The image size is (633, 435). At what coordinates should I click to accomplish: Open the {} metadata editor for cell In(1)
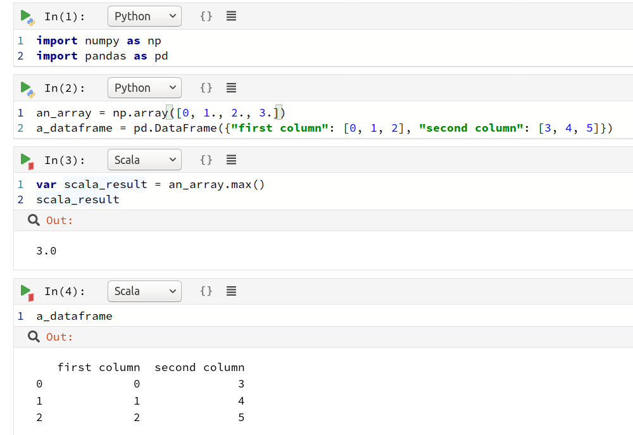point(206,16)
